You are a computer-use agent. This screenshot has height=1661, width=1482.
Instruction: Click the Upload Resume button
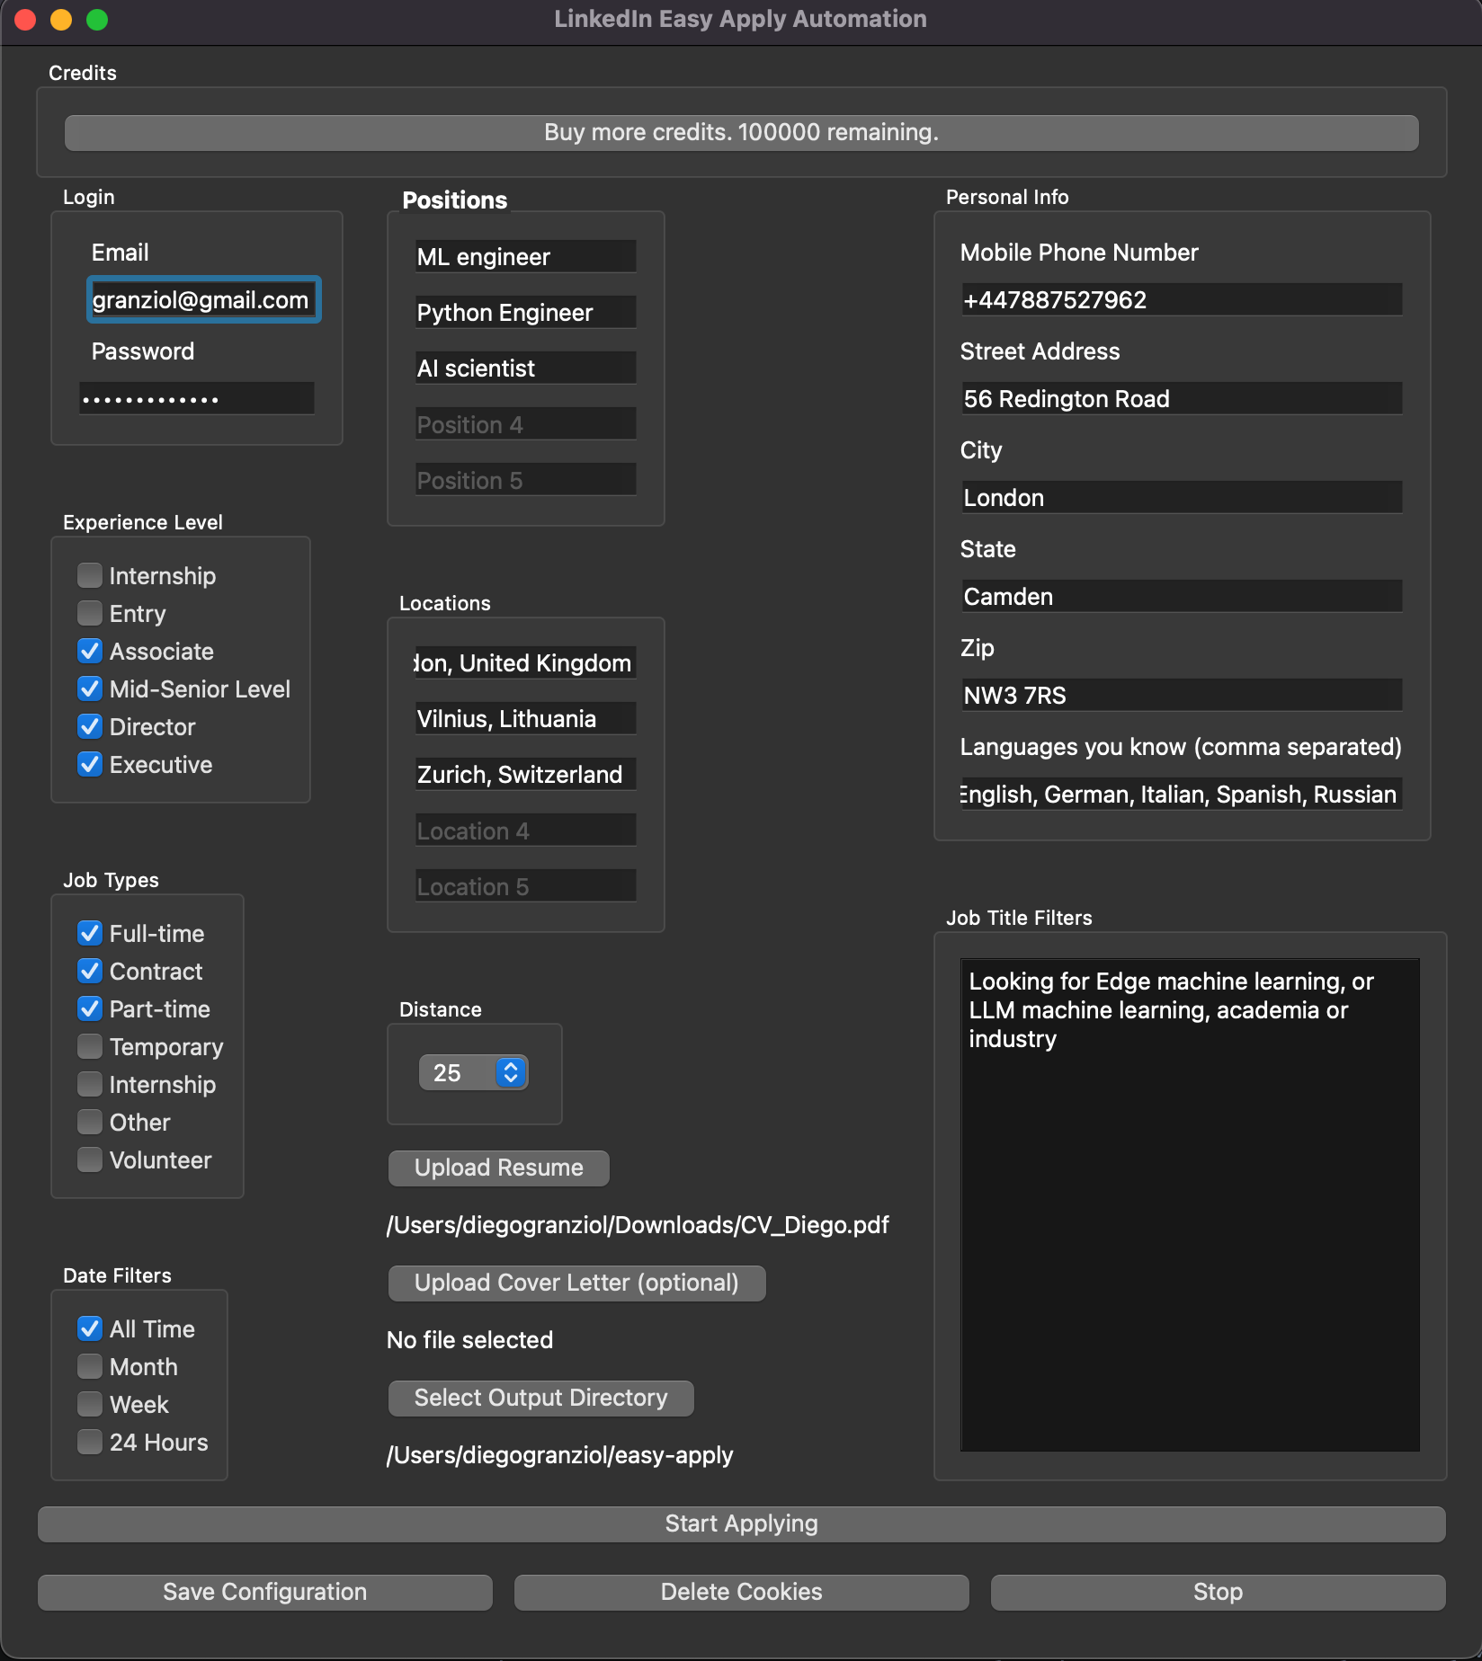[x=498, y=1168]
